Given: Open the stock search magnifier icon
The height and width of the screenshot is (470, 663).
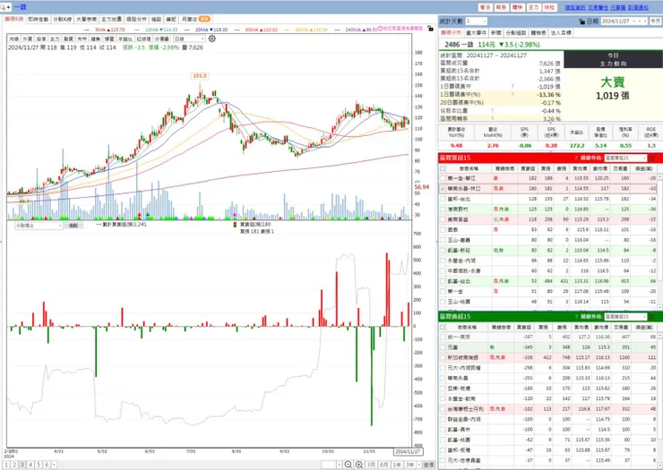Looking at the screenshot, I should coord(4,7).
